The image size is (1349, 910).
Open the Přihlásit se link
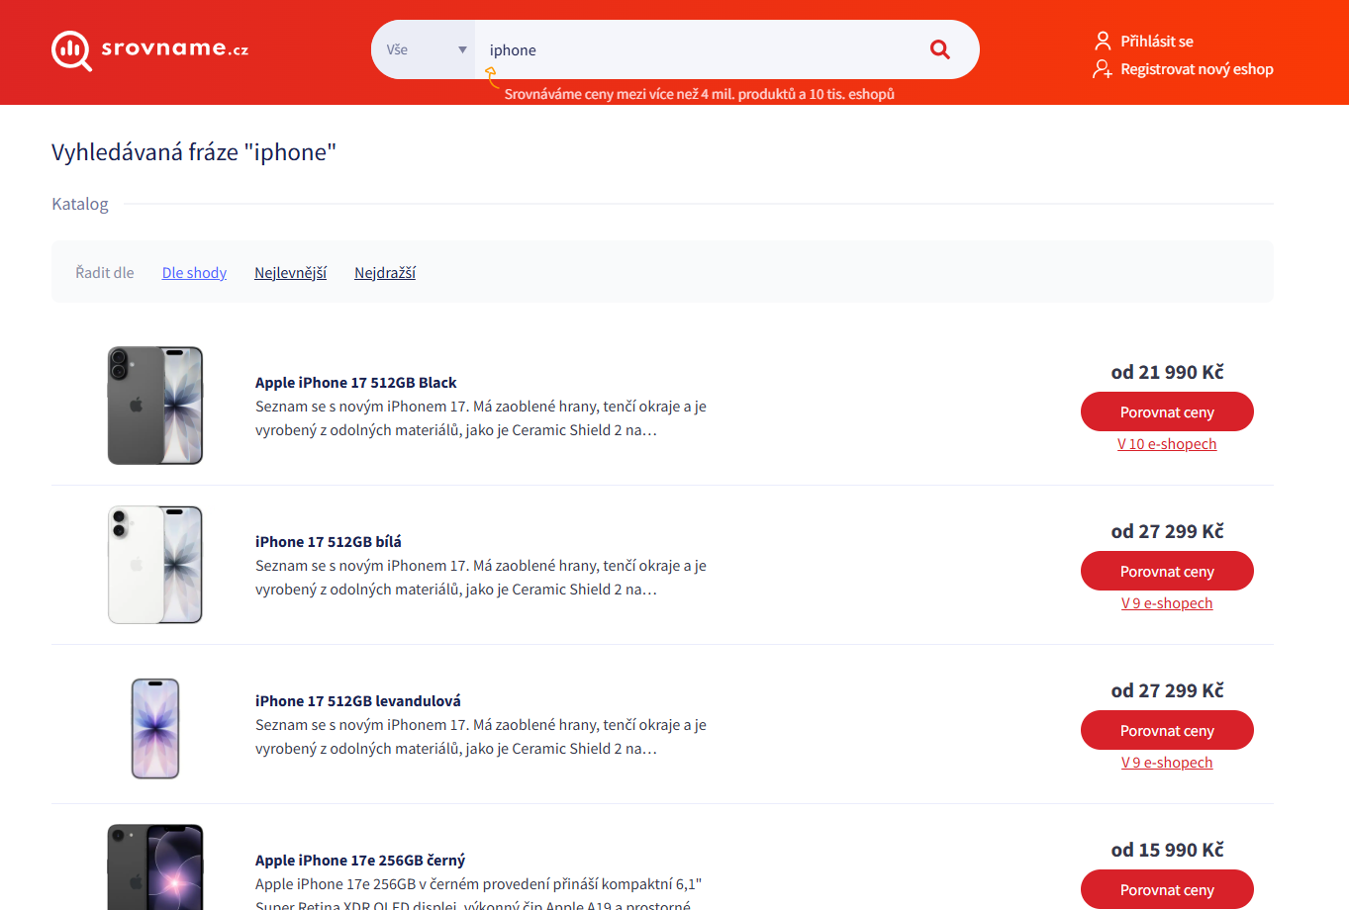click(1156, 42)
